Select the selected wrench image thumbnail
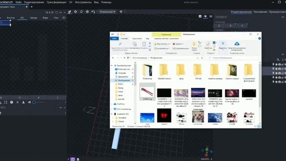Image resolution: width=286 pixels, height=161 pixels. (x=147, y=92)
